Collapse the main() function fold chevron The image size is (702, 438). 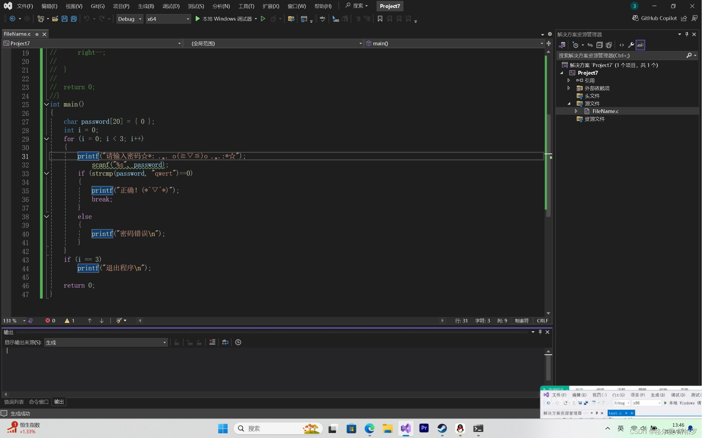click(46, 104)
